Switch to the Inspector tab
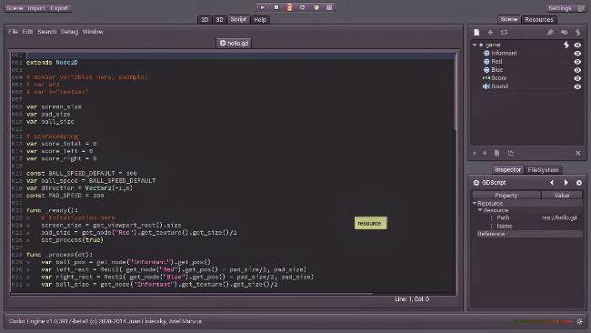This screenshot has width=591, height=333. tap(507, 170)
